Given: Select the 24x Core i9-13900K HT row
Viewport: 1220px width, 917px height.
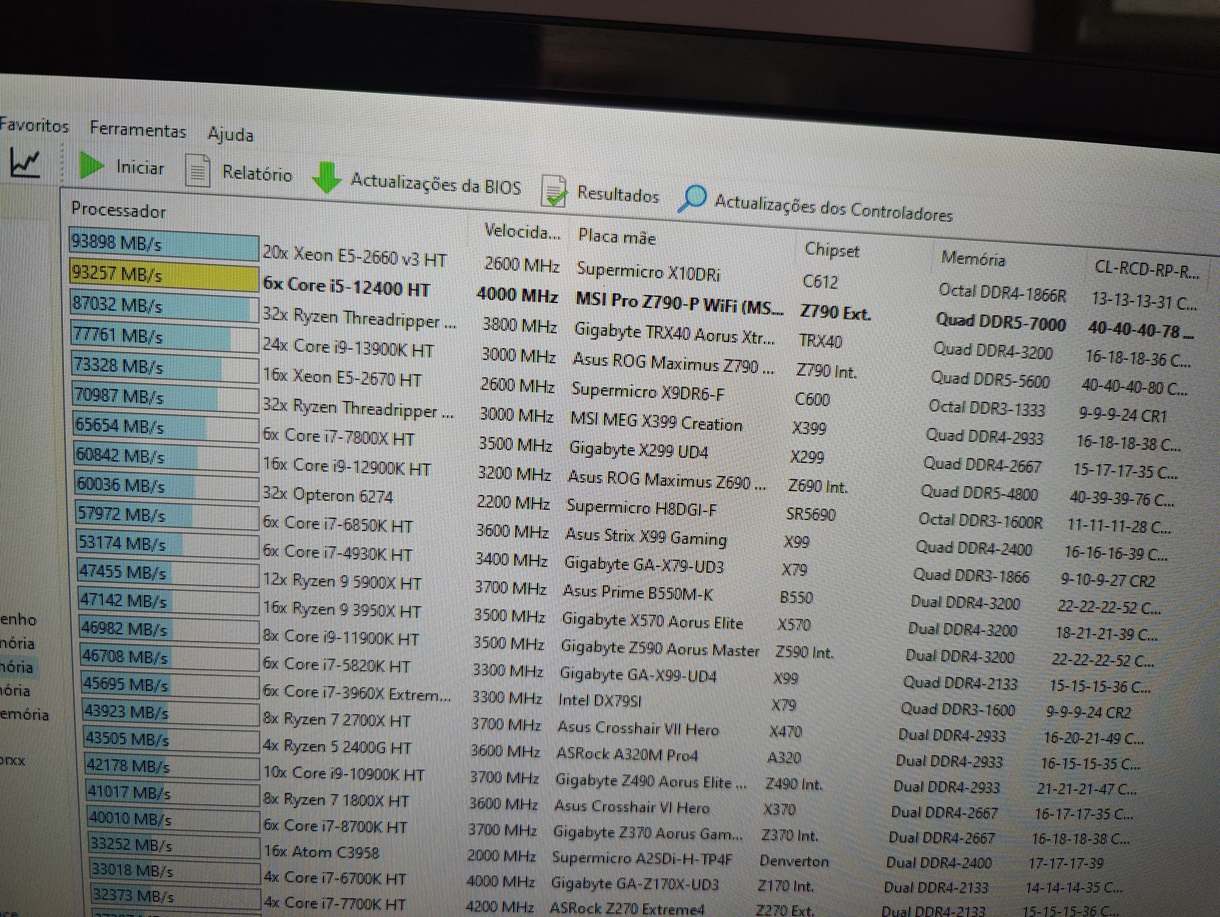Looking at the screenshot, I should click(x=348, y=348).
